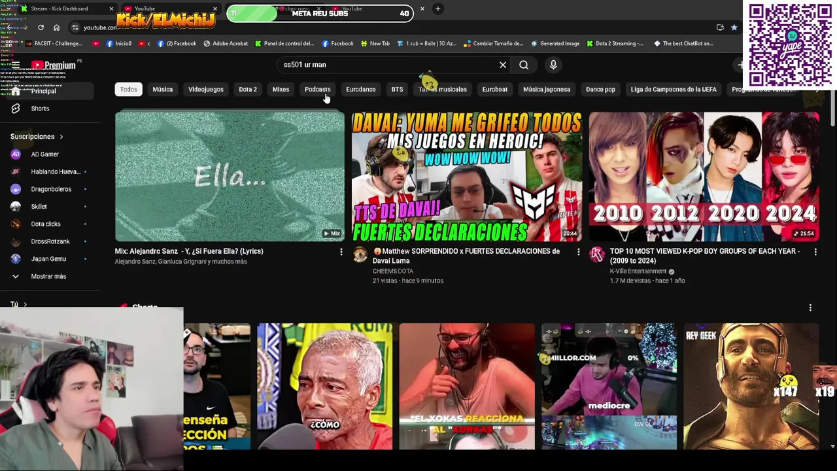Open 'The best ChatBot an...' bookmark
Viewport: 837px width, 471px height.
tap(683, 44)
